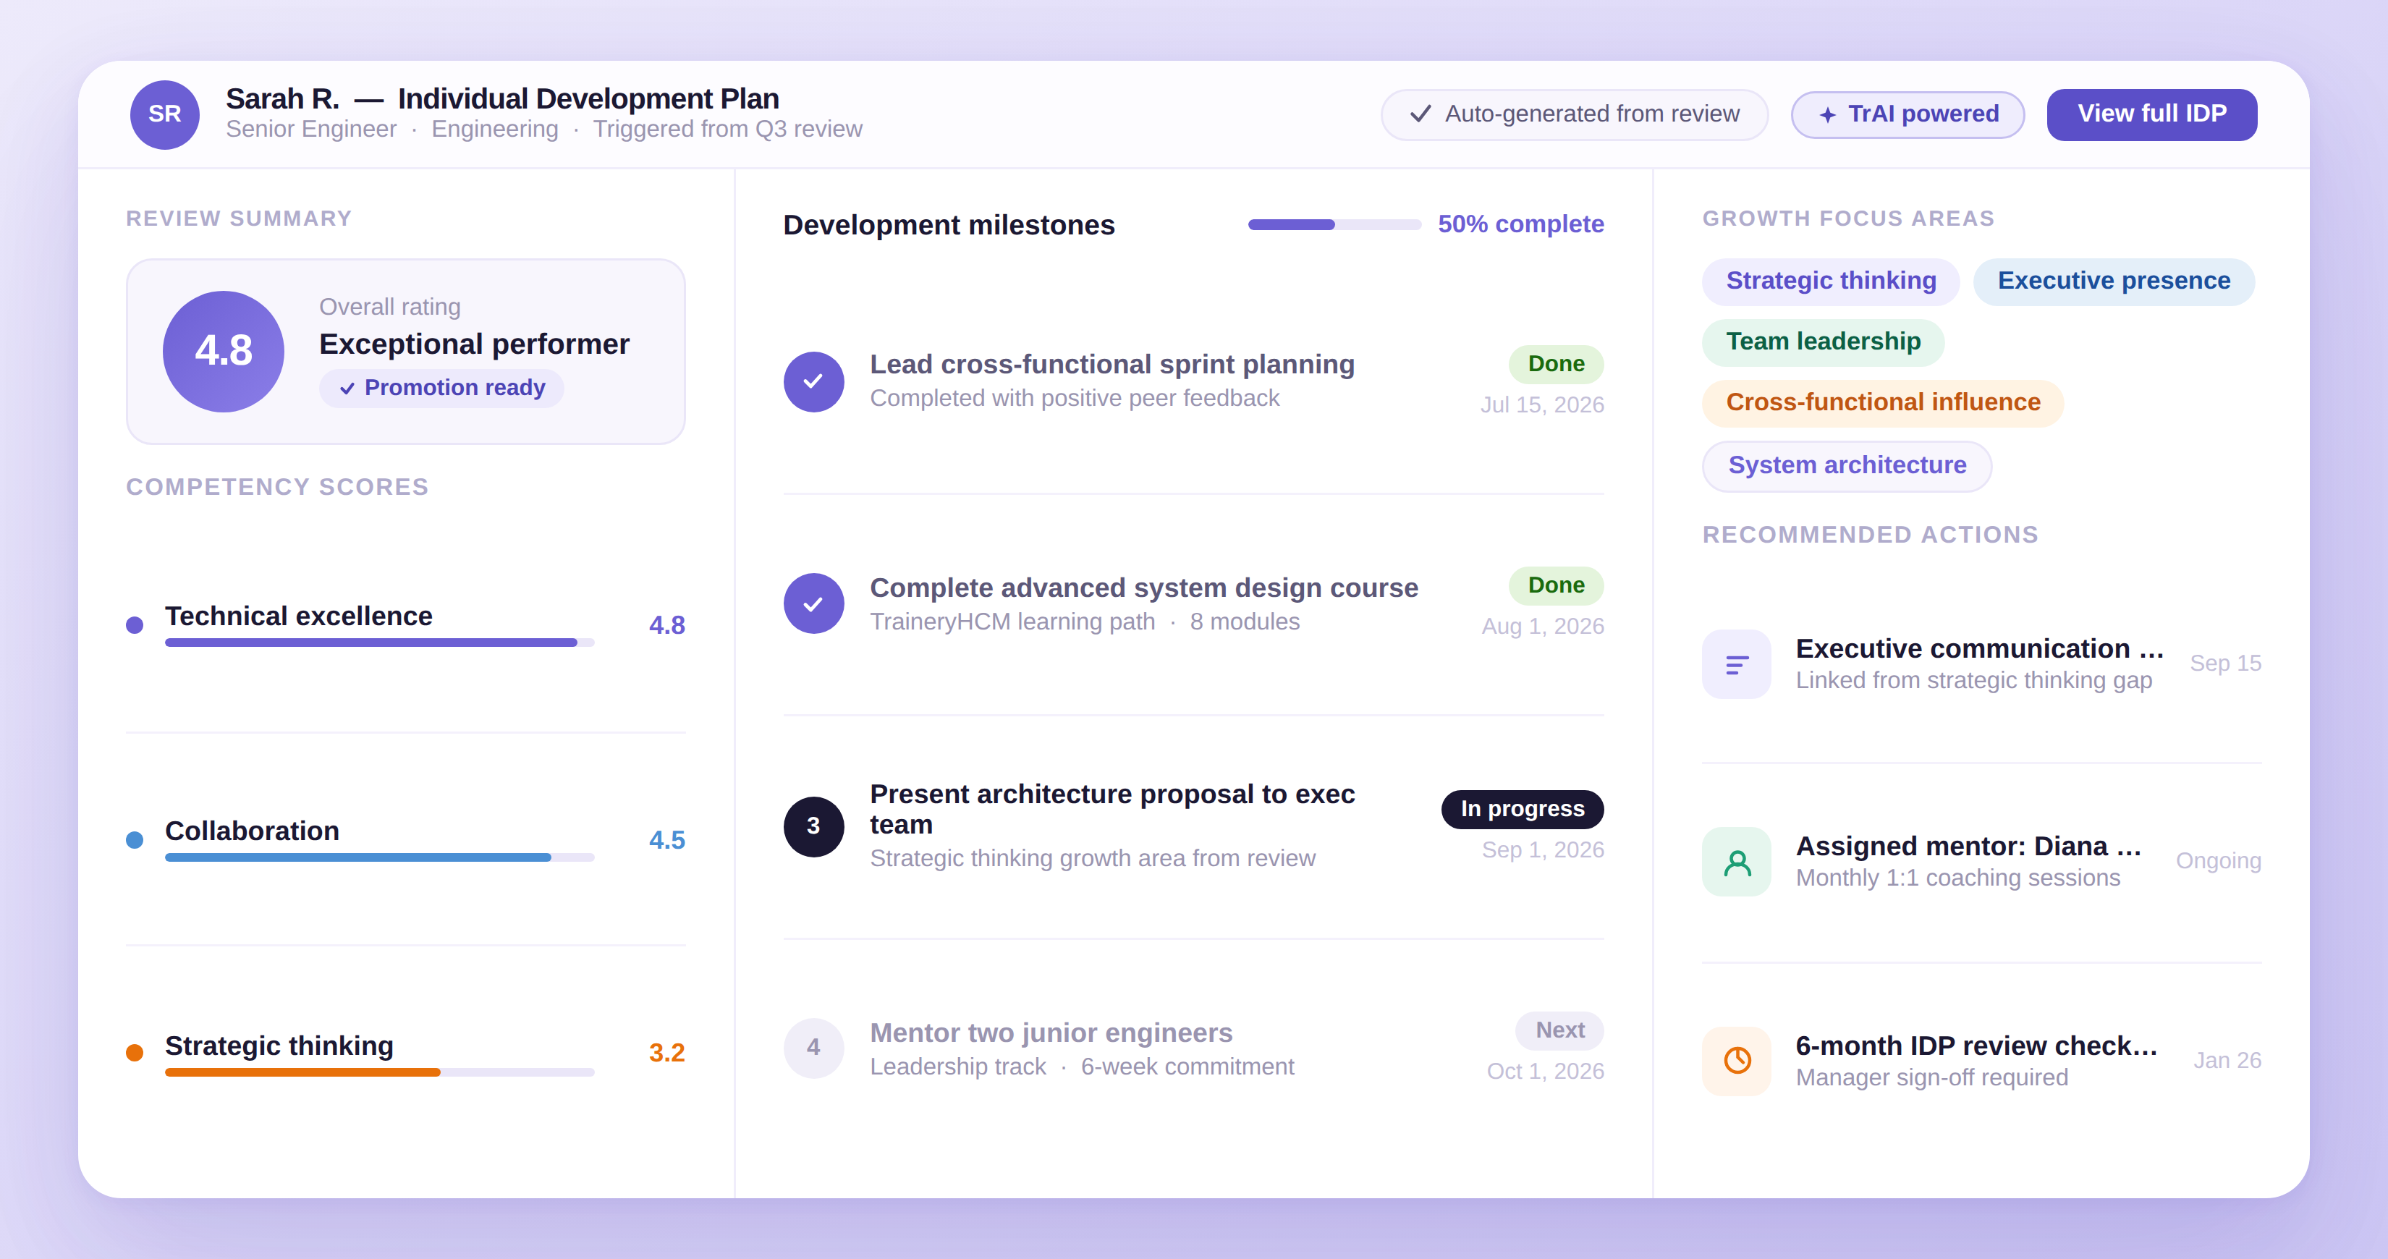Click the TrAI powered button
This screenshot has height=1259, width=2388.
(1907, 114)
